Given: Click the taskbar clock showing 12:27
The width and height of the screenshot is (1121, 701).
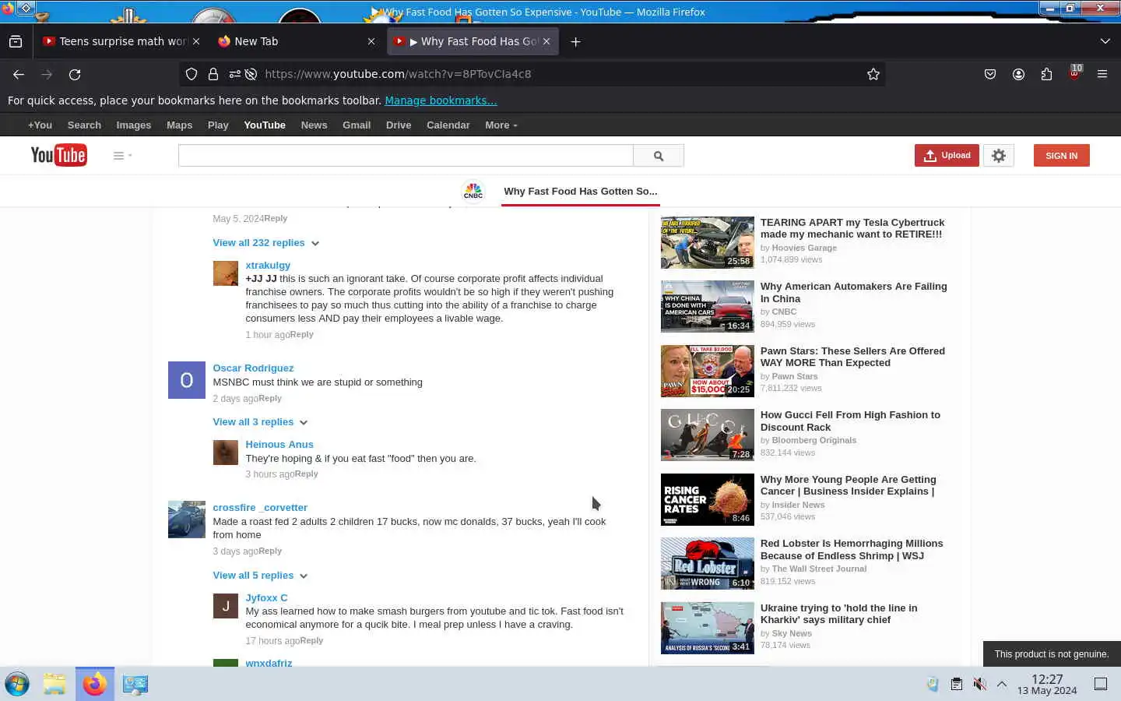Looking at the screenshot, I should [1047, 684].
